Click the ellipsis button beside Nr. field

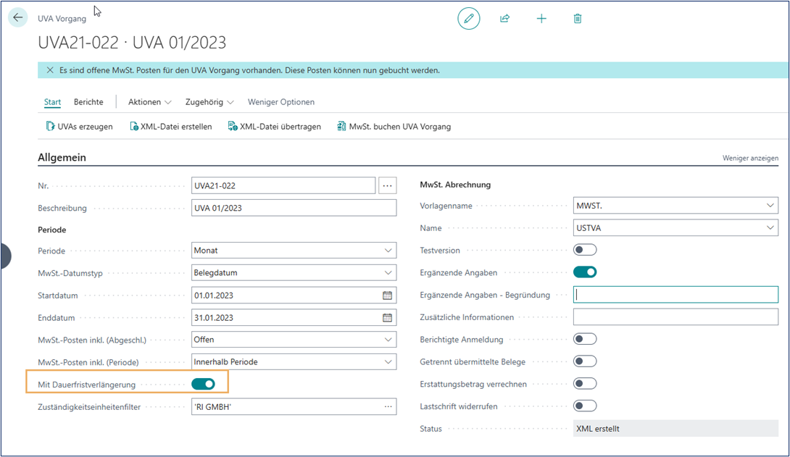click(x=388, y=186)
